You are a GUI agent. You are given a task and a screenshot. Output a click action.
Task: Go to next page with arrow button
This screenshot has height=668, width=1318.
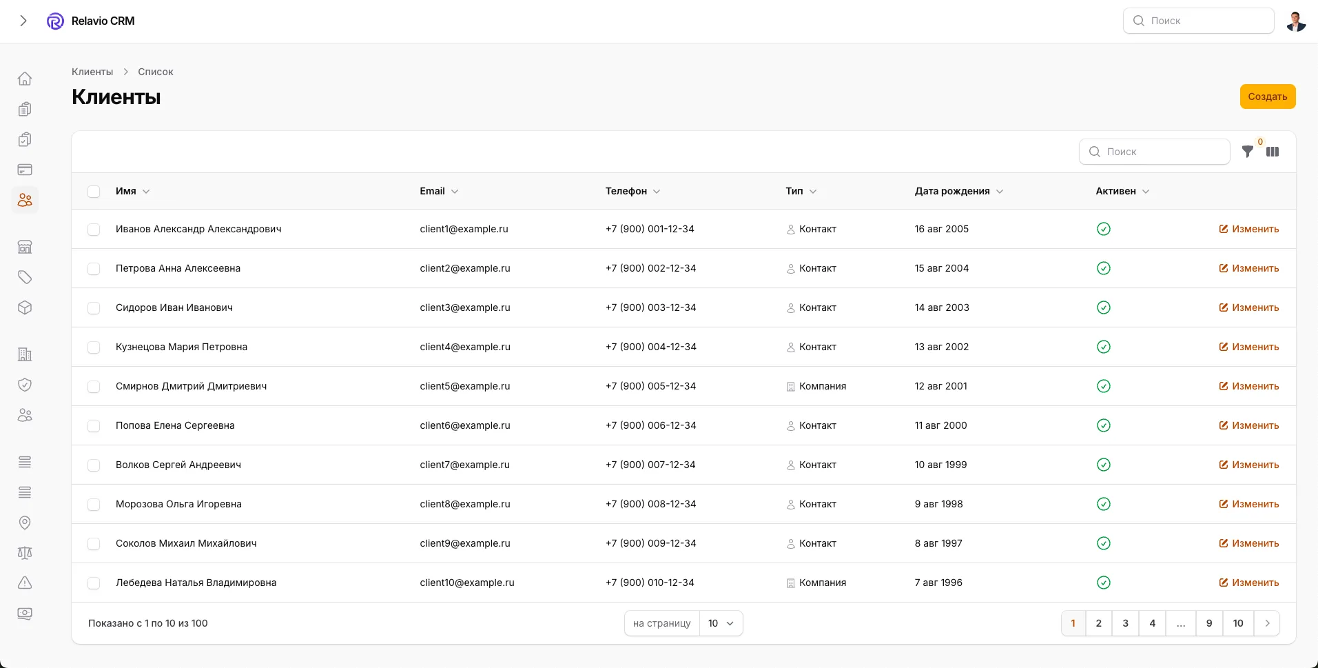click(1267, 623)
